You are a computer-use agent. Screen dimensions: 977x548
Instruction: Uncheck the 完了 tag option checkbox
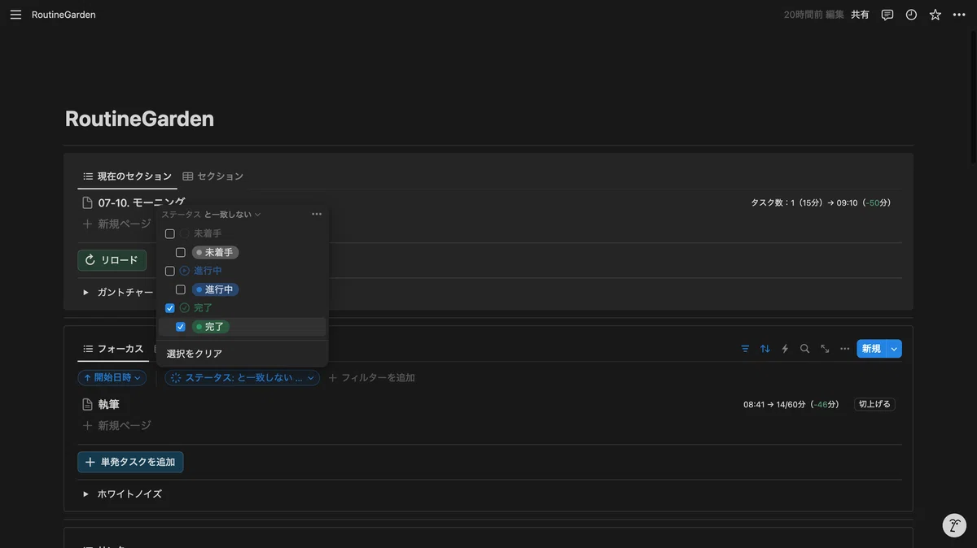[181, 327]
